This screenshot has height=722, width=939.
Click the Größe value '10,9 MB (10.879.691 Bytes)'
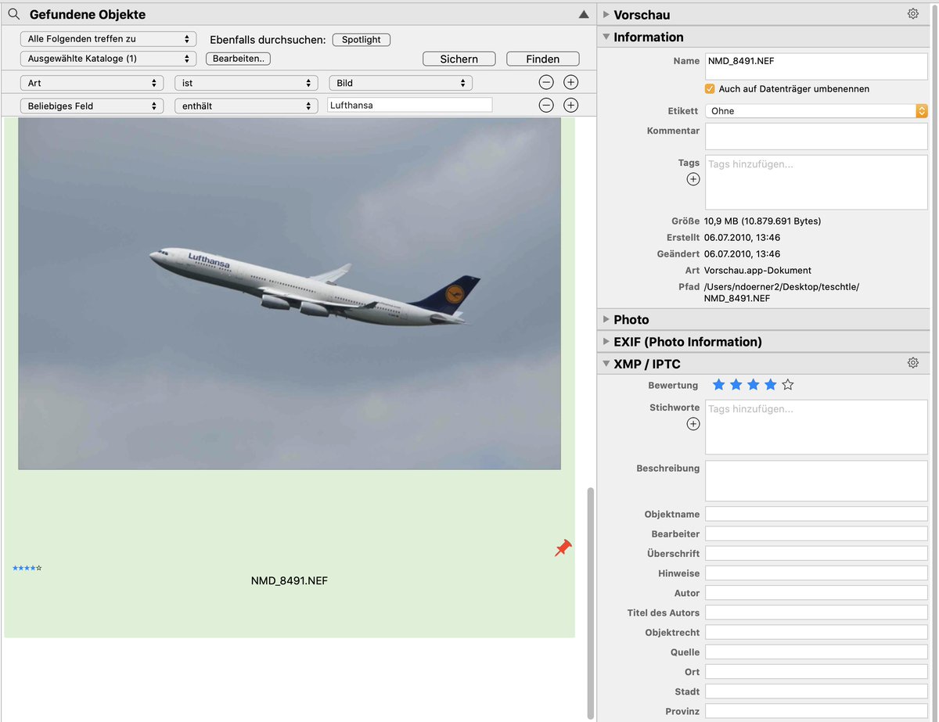click(x=762, y=221)
